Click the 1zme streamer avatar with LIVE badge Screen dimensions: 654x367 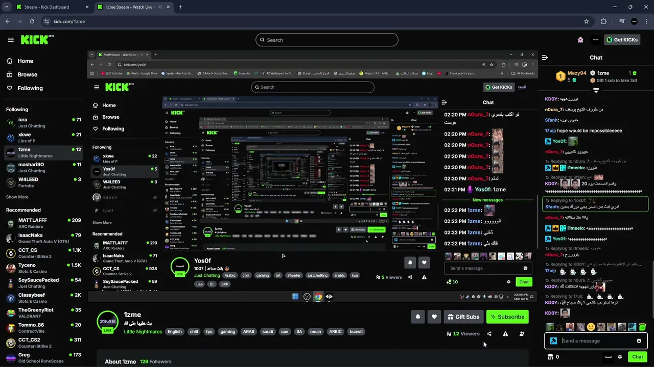pyautogui.click(x=107, y=322)
